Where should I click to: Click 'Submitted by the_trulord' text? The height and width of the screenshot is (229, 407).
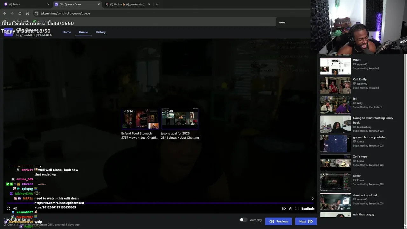tap(368, 107)
